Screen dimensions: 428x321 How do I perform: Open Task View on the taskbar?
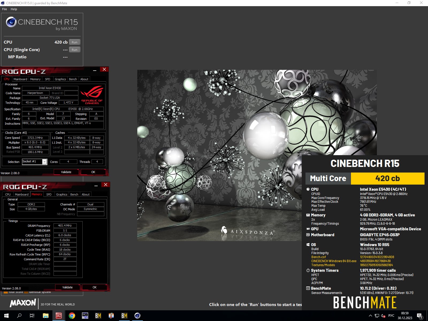[x=32, y=316]
